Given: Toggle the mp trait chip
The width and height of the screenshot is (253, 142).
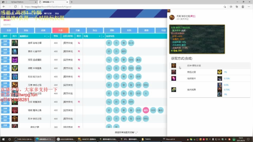Looking at the screenshot, I should click(x=109, y=102).
